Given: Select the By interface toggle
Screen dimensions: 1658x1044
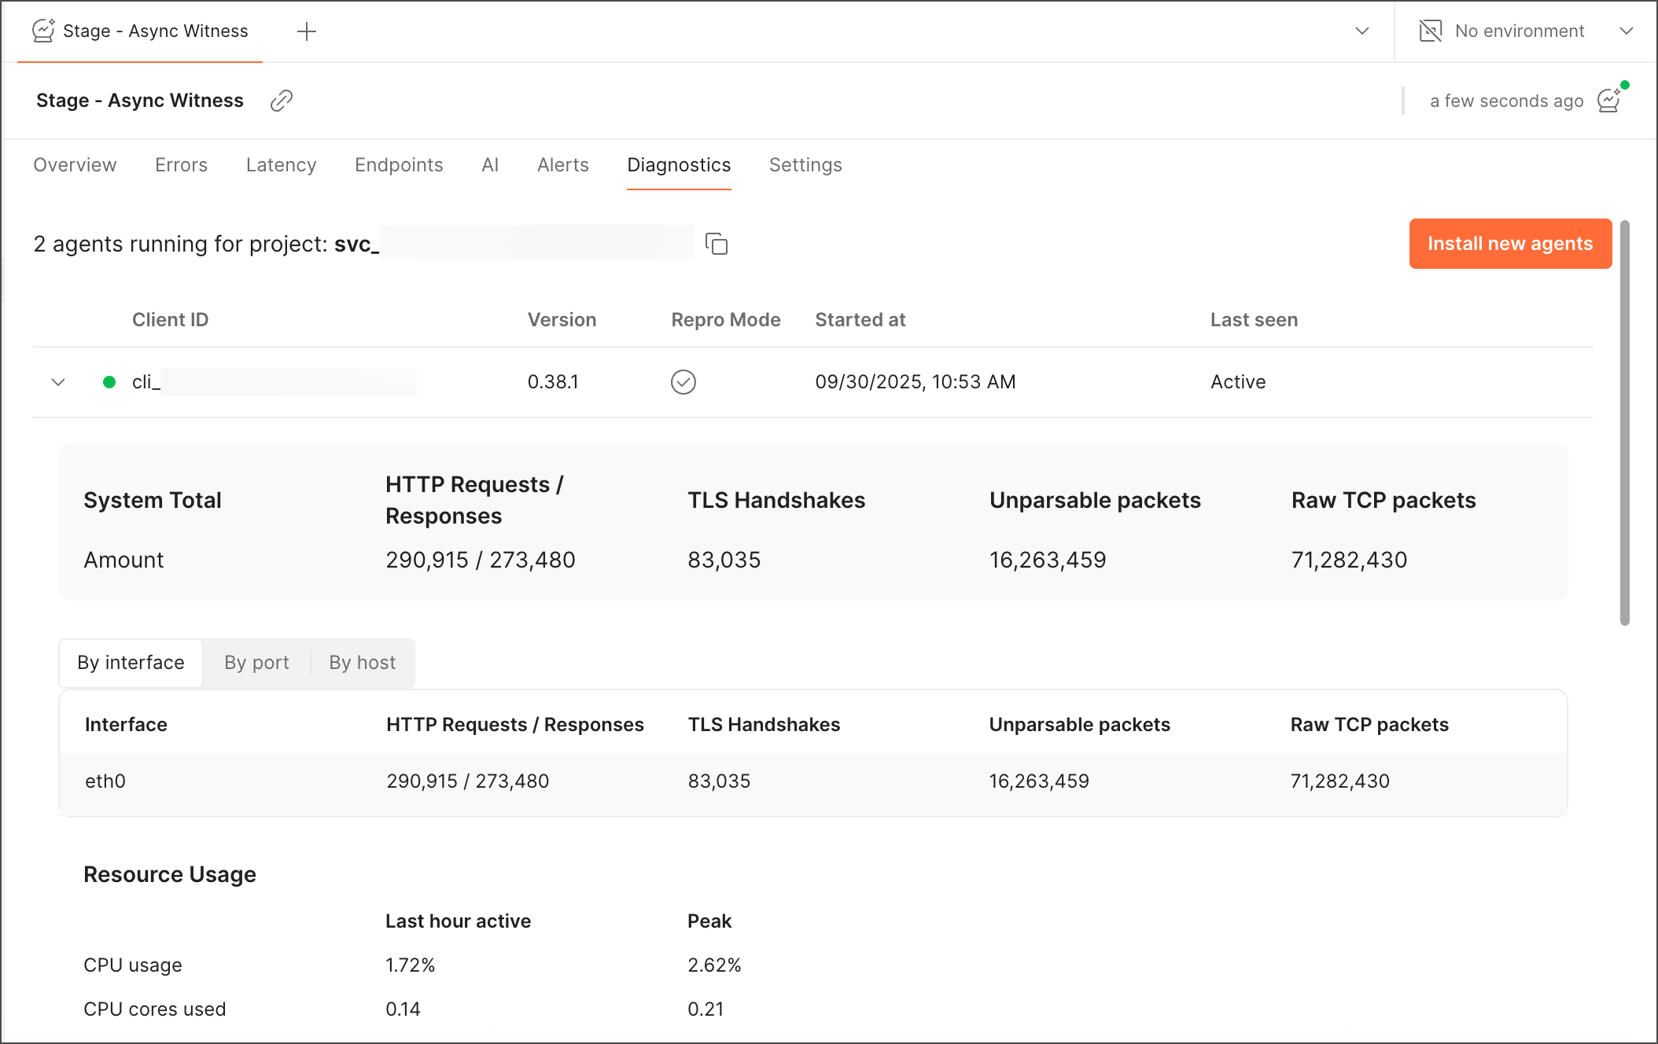Looking at the screenshot, I should tap(131, 663).
